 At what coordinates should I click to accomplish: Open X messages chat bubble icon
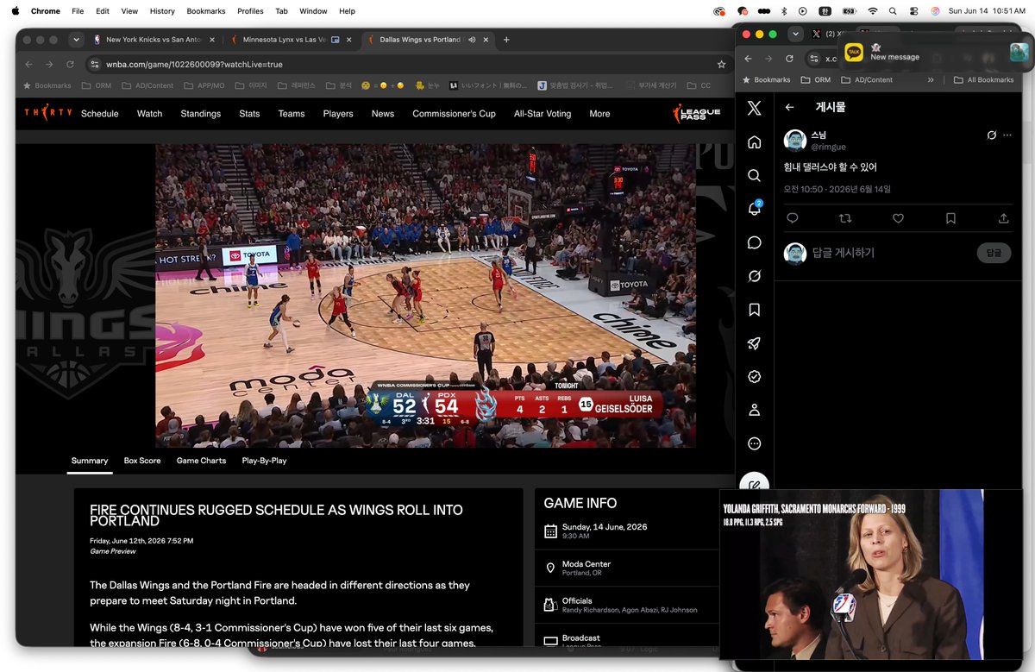pyautogui.click(x=754, y=242)
